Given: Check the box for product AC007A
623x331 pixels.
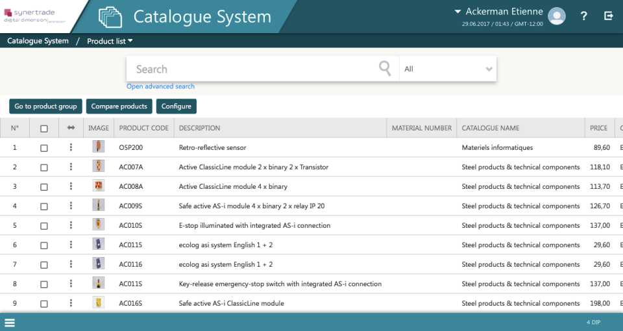Looking at the screenshot, I should (44, 167).
